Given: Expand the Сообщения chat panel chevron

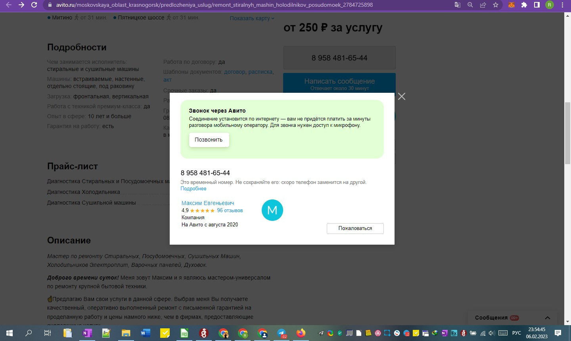Looking at the screenshot, I should pyautogui.click(x=548, y=318).
